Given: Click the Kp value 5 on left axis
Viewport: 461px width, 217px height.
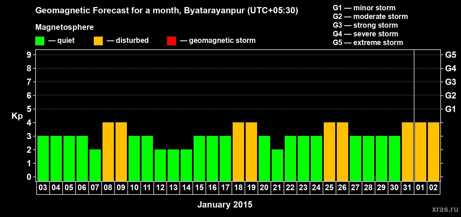Looking at the screenshot, I should (29, 109).
